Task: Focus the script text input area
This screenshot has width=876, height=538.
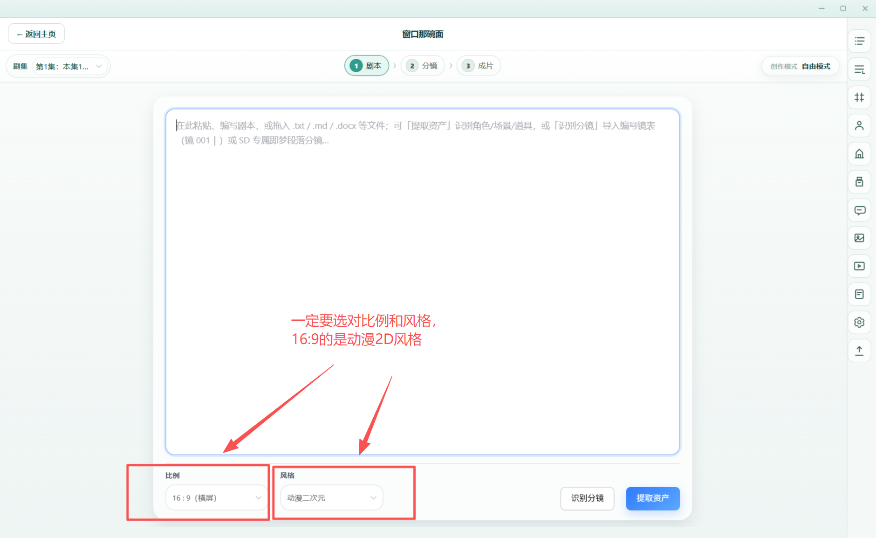Action: pos(423,282)
